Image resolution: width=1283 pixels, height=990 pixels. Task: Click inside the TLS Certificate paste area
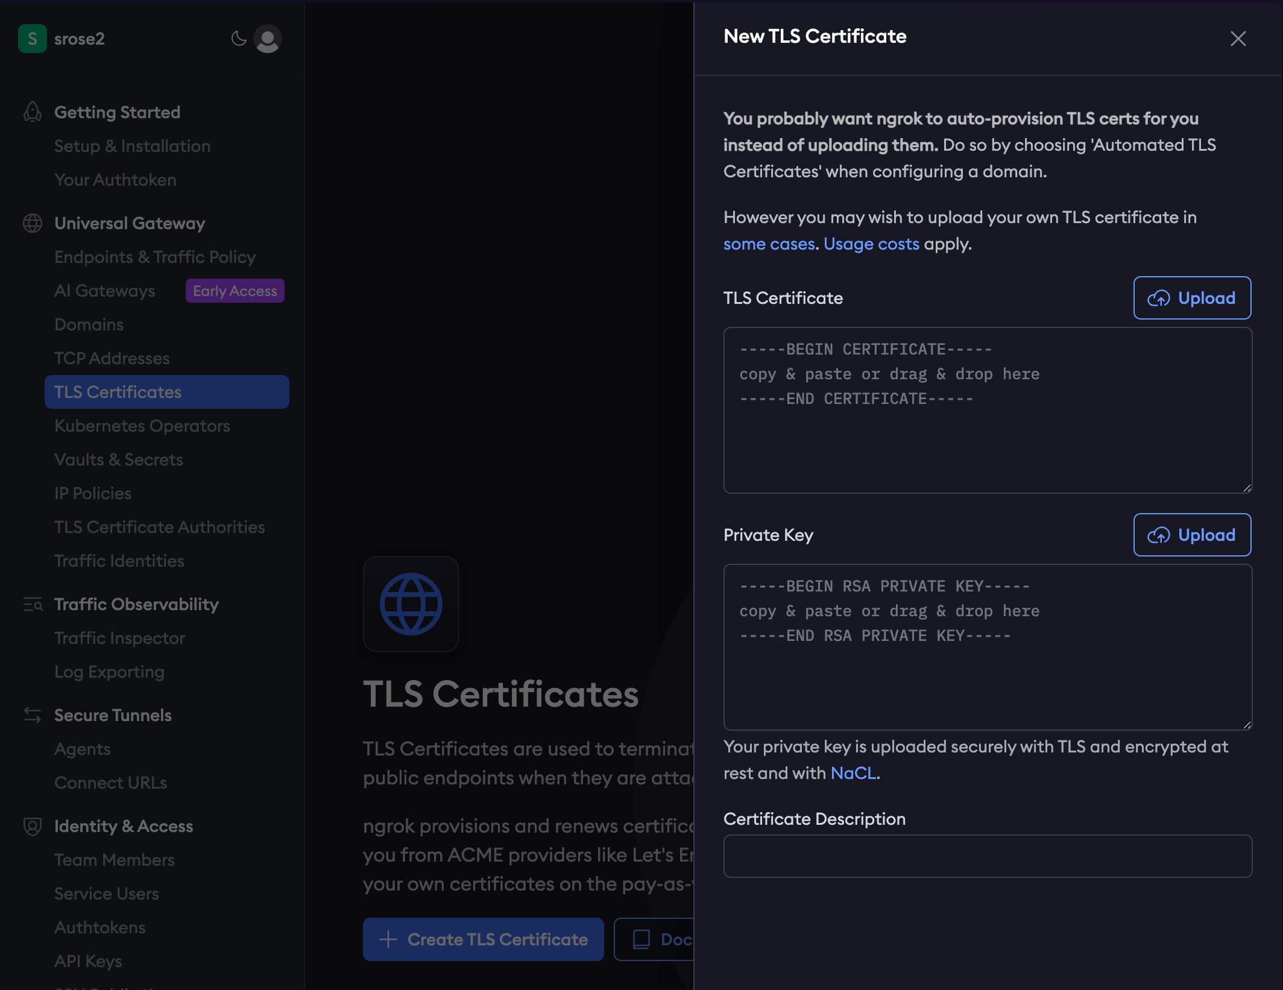point(987,410)
